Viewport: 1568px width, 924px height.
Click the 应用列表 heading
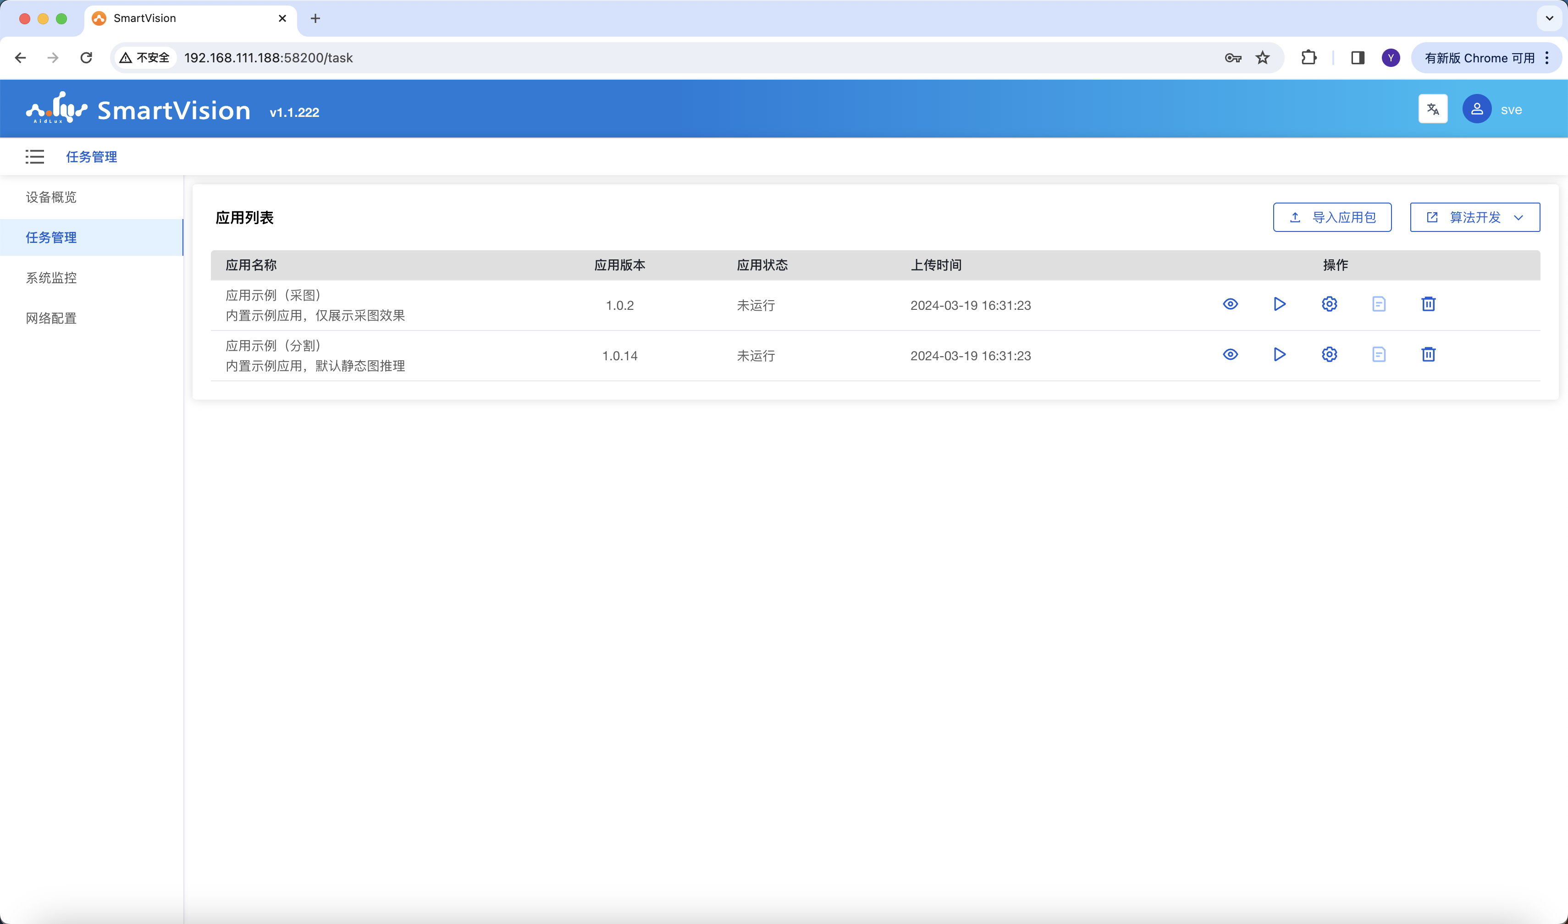click(244, 217)
